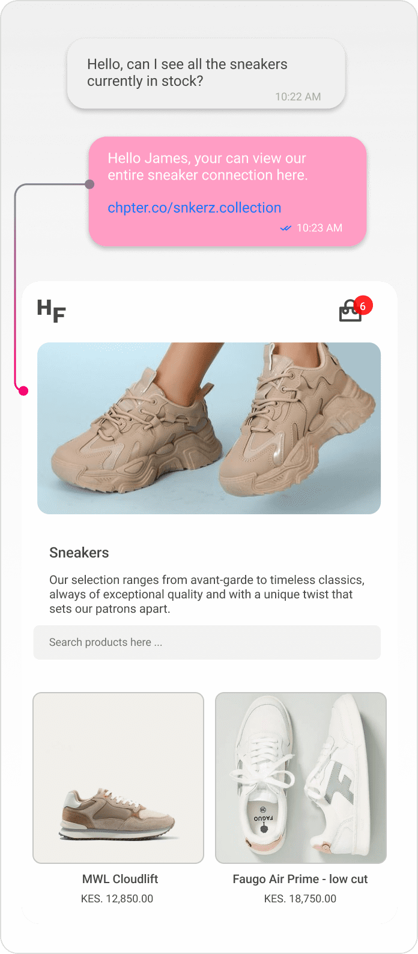Viewport: 418px width, 954px height.
Task: Click the blue double-check read receipt icon
Action: pyautogui.click(x=286, y=228)
